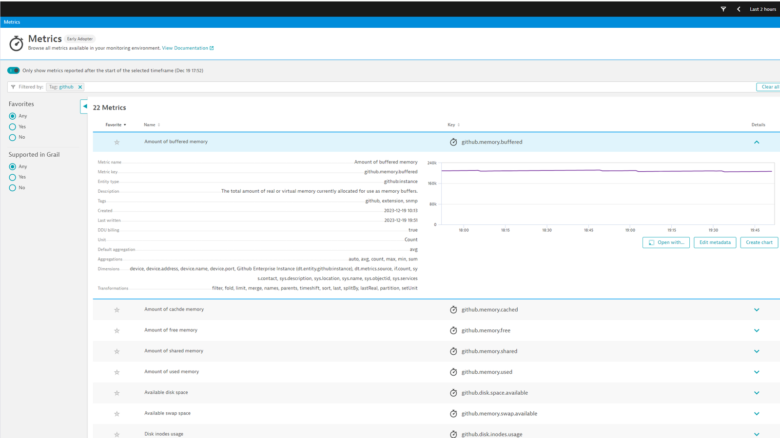Favorite Disk inodes usage metric

[117, 435]
